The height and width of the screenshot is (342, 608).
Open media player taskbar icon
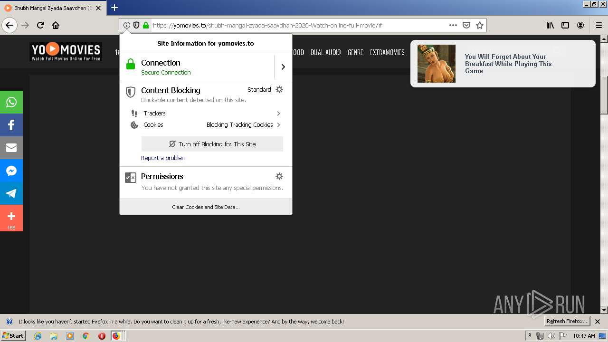click(x=70, y=336)
